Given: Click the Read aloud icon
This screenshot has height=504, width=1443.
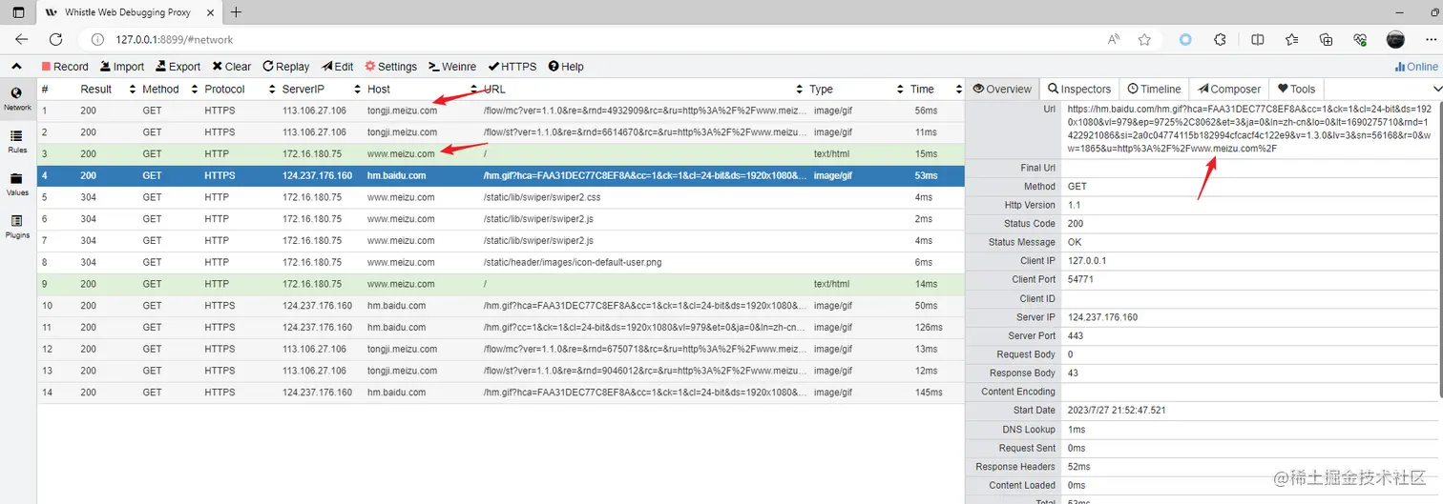Looking at the screenshot, I should 1114,40.
